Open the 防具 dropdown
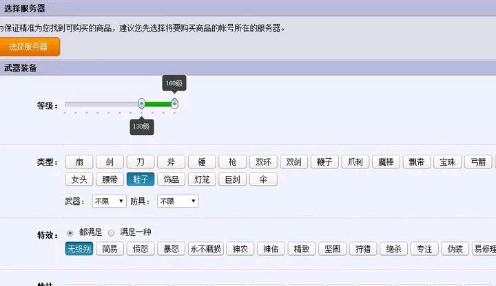This screenshot has width=496, height=286. point(178,201)
